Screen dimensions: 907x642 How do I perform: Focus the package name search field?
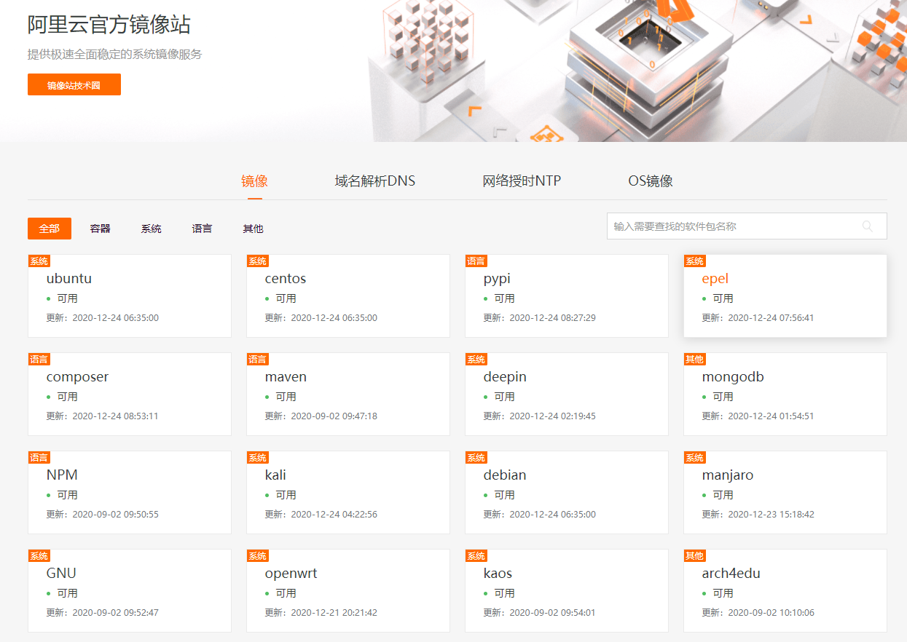point(747,226)
